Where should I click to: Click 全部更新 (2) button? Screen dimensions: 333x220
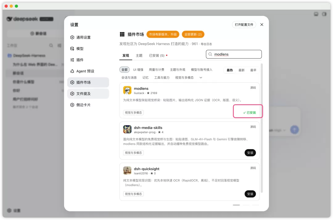(193, 35)
